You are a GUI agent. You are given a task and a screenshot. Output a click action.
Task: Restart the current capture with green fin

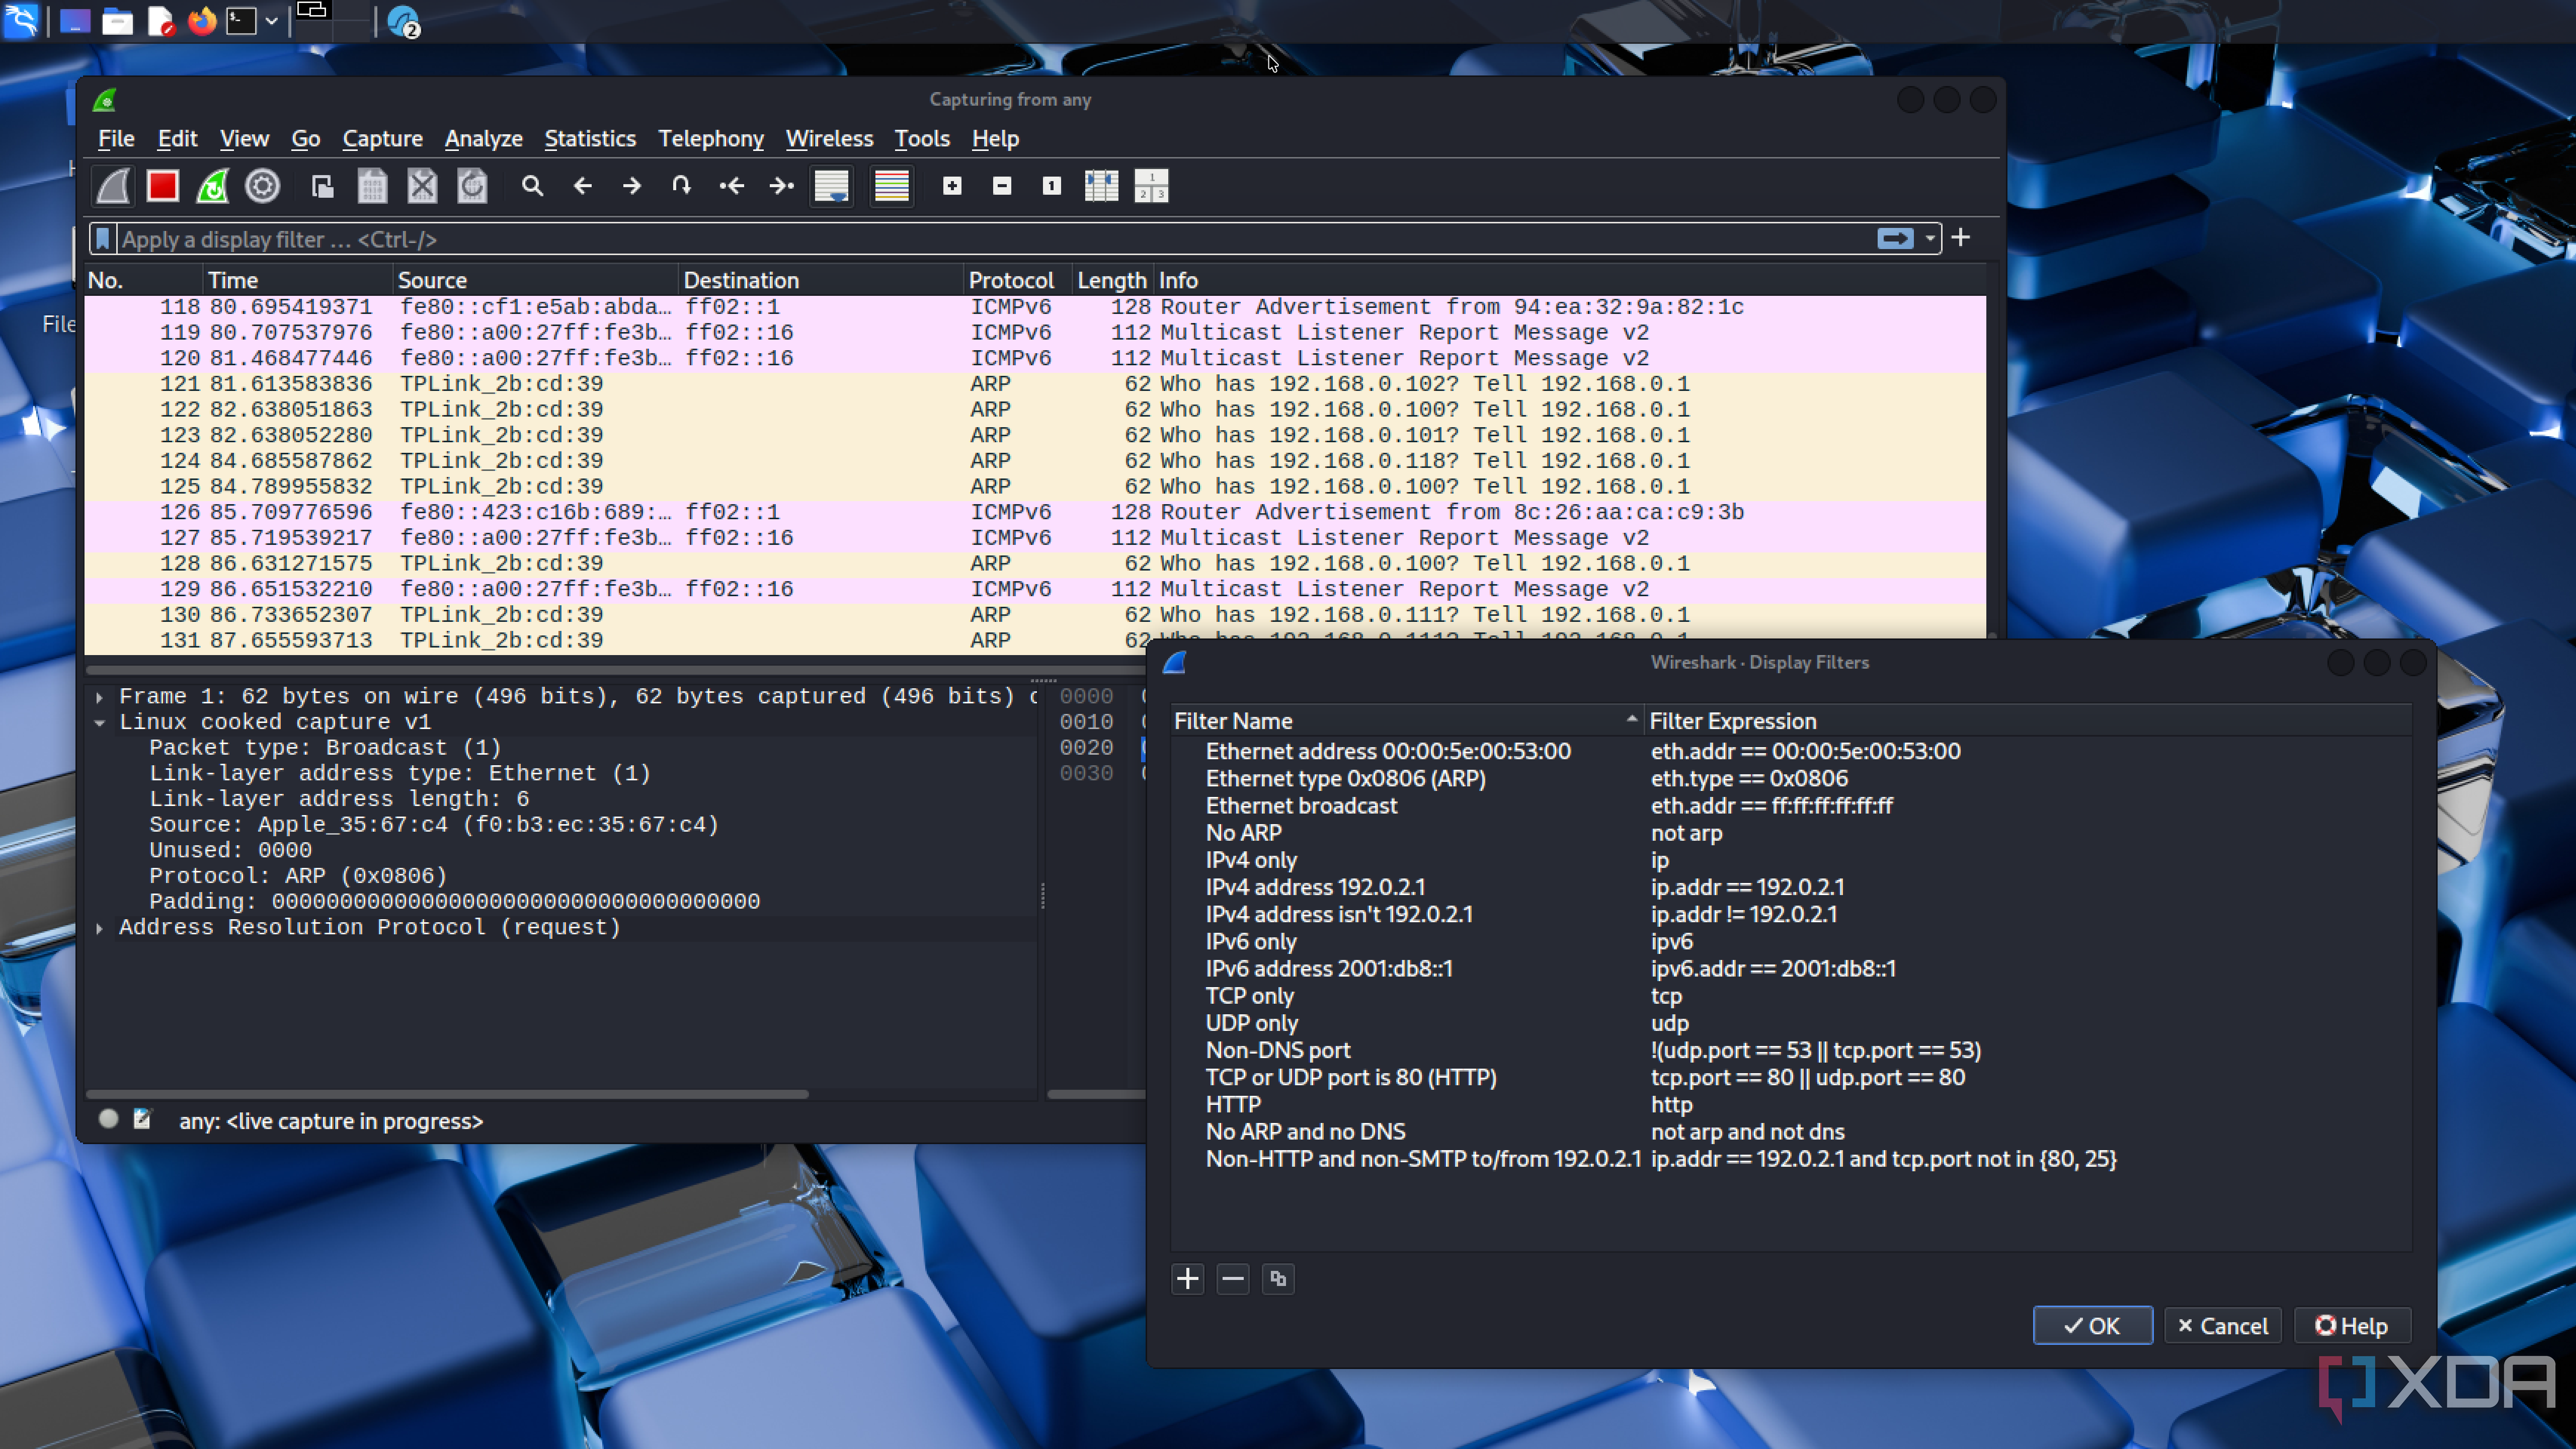[213, 186]
